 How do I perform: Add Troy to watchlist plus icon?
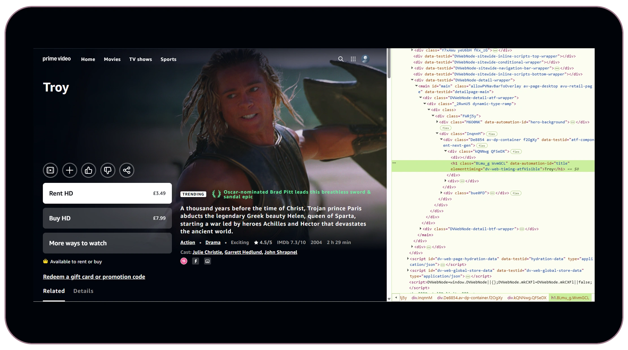coord(69,170)
